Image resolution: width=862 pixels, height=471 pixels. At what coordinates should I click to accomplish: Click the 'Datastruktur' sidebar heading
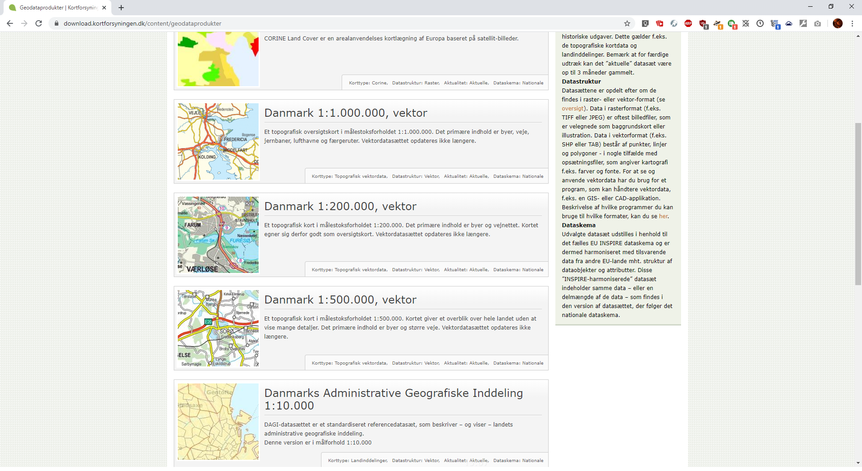point(581,81)
